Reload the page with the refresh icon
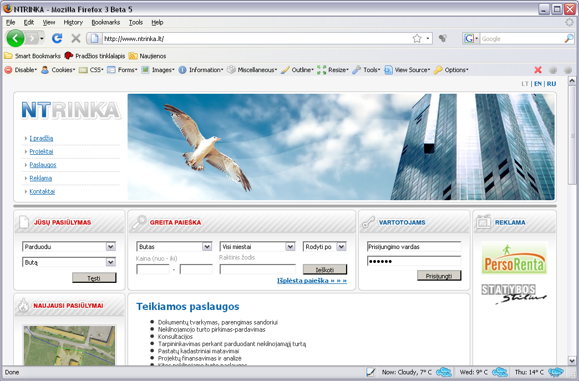Screen dimensions: 579x381 57,38
